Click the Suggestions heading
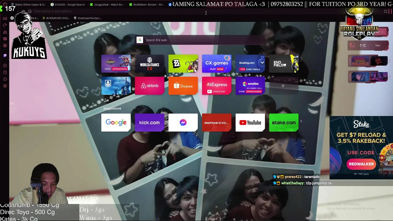Screen dimensions: 393x221 pyautogui.click(x=112, y=108)
